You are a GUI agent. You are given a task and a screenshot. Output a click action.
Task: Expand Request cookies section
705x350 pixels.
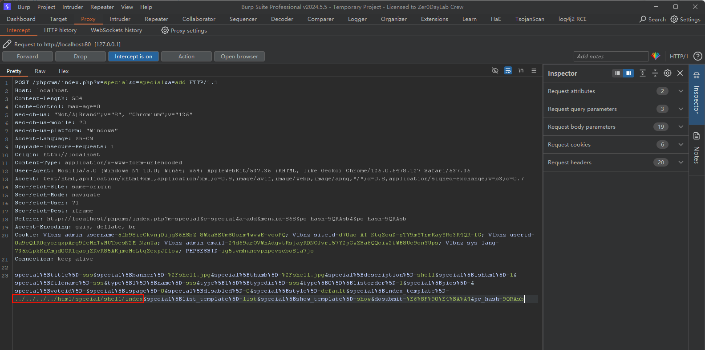tap(616, 145)
